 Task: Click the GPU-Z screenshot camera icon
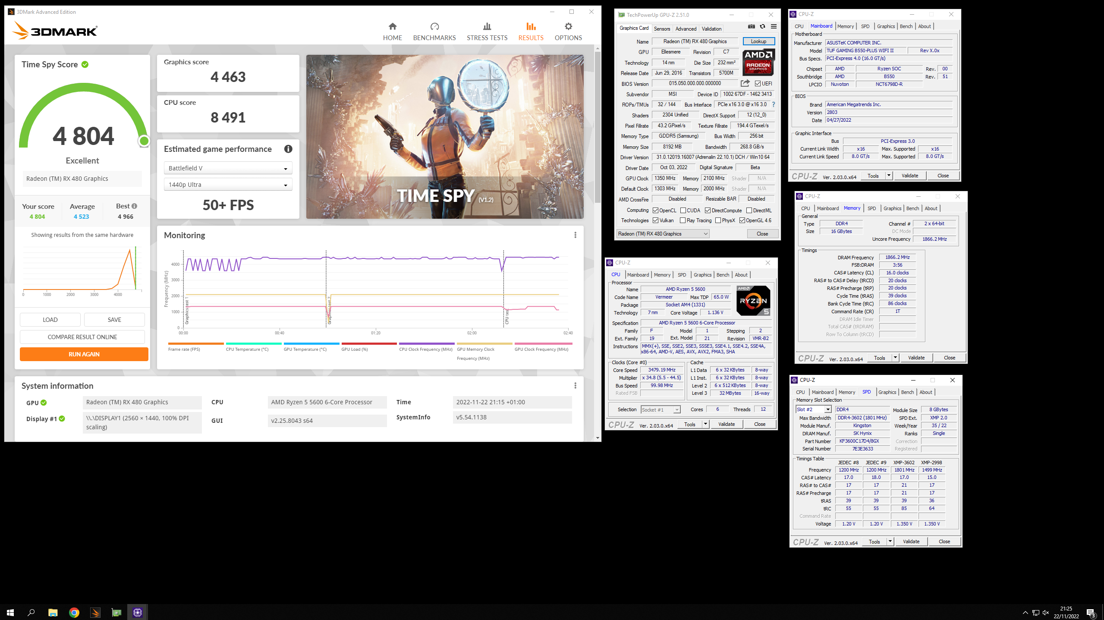pyautogui.click(x=751, y=26)
